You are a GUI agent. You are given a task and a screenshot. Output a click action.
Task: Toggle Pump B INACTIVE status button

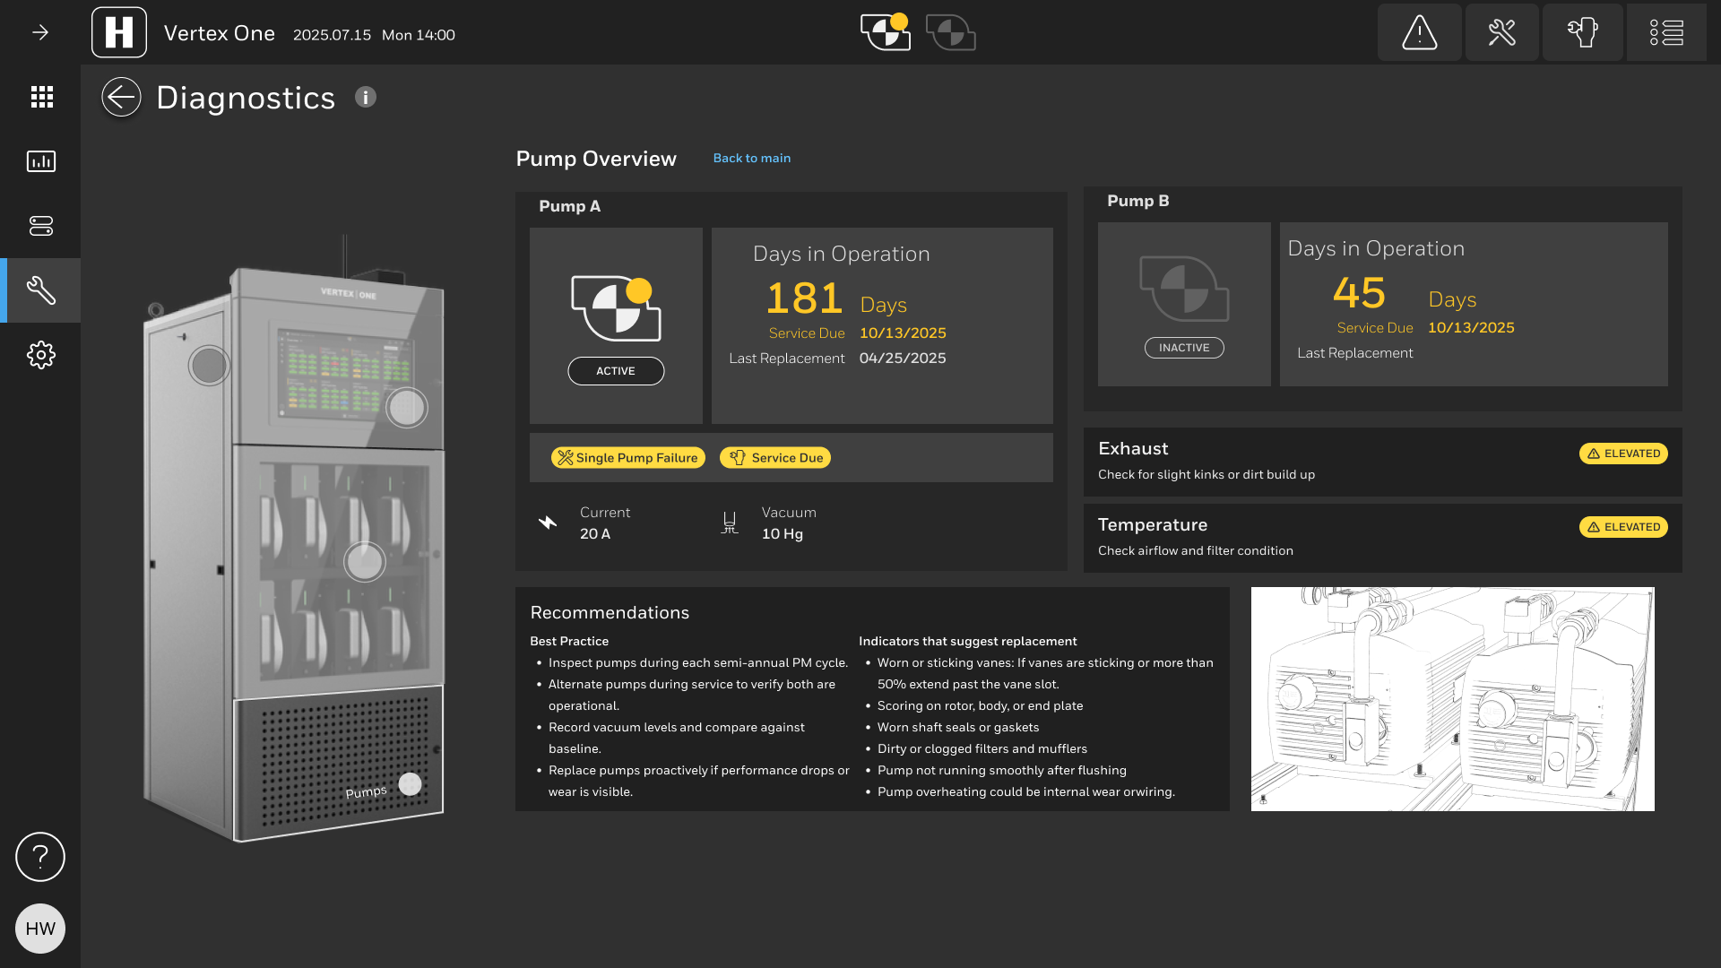(x=1183, y=348)
